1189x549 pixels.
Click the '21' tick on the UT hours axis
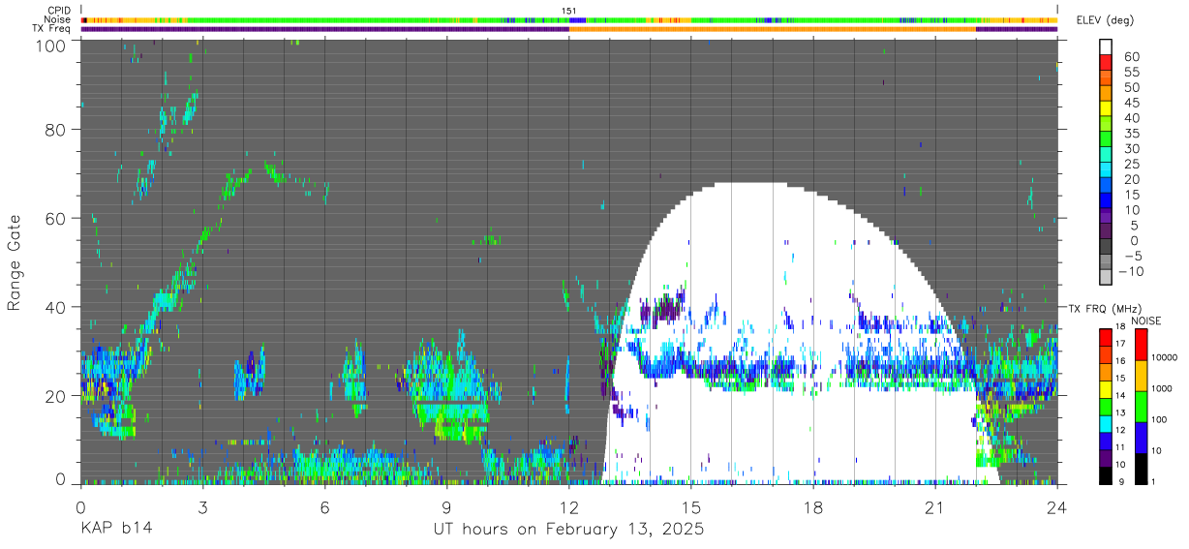[935, 507]
